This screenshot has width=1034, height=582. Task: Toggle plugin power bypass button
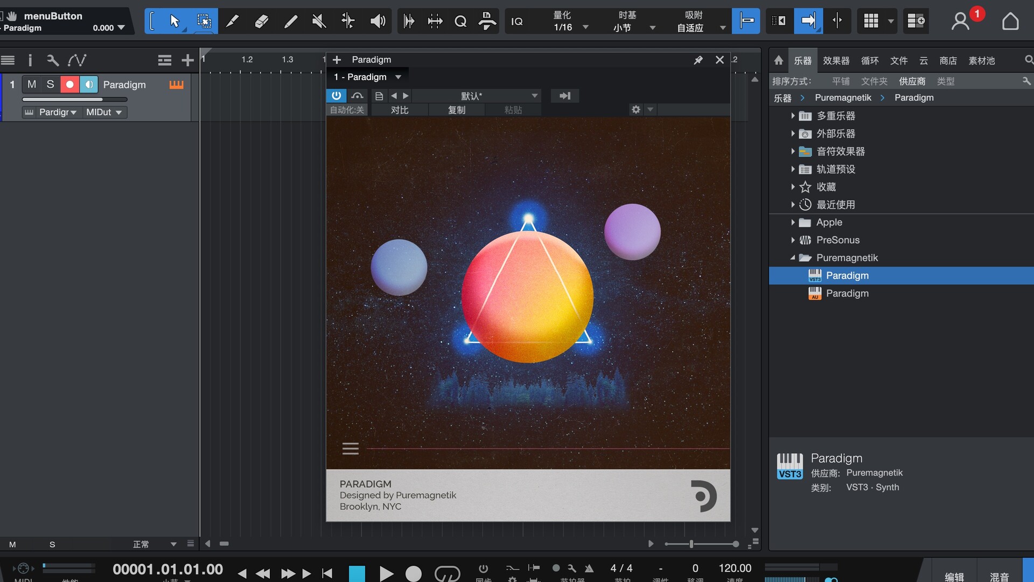point(336,95)
